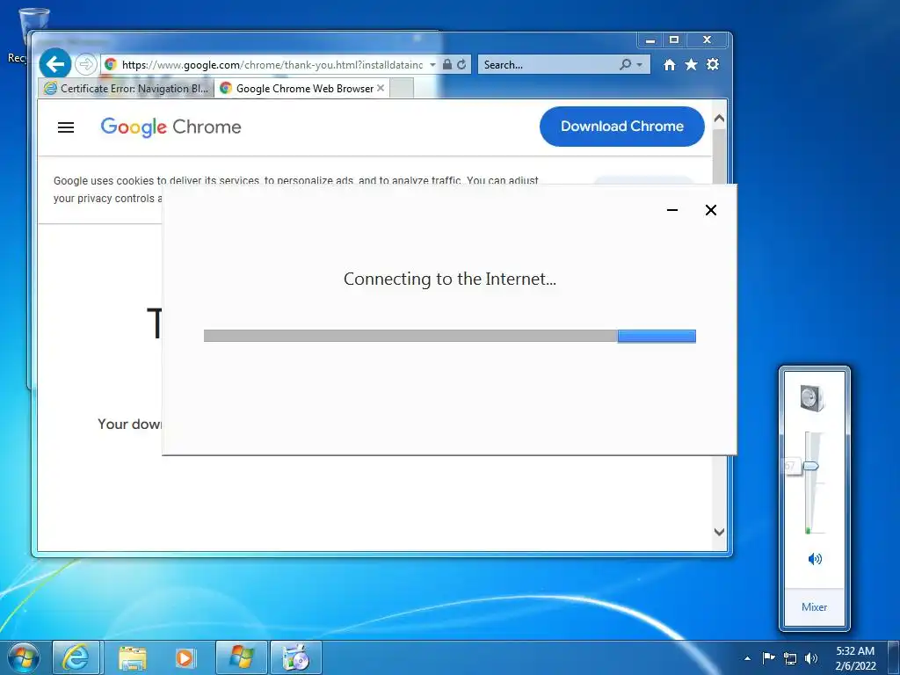Open Favorites with the star icon
Viewport: 900px width, 675px height.
691,64
